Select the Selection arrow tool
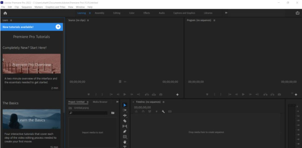The image size is (302, 148). click(x=125, y=105)
